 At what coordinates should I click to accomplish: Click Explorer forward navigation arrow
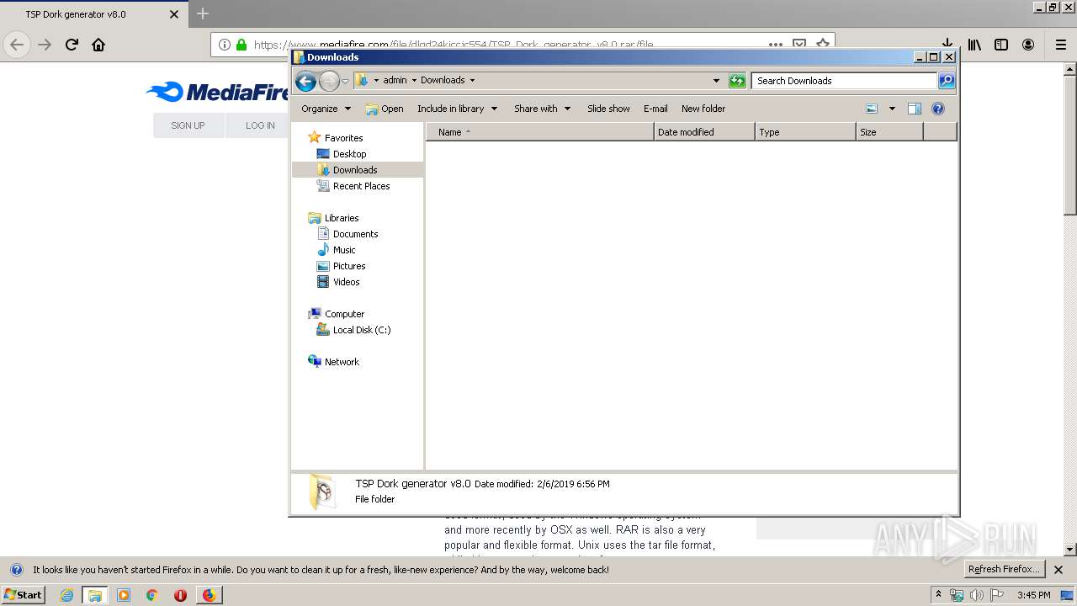click(x=329, y=81)
